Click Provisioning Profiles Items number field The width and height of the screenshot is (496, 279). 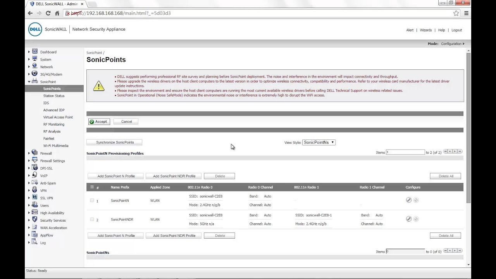point(405,152)
